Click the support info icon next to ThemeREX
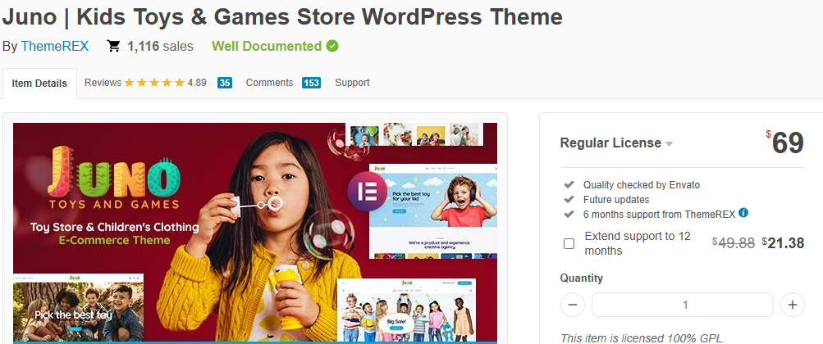Viewport: 823px width, 344px height. coord(743,213)
